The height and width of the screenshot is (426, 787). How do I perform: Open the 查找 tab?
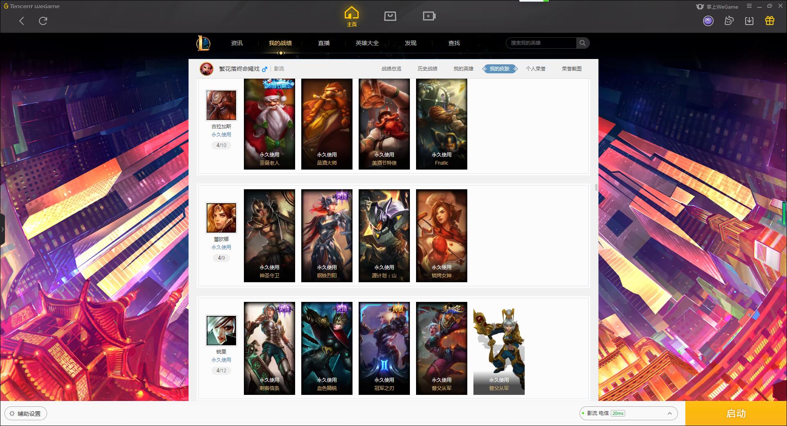tap(454, 43)
